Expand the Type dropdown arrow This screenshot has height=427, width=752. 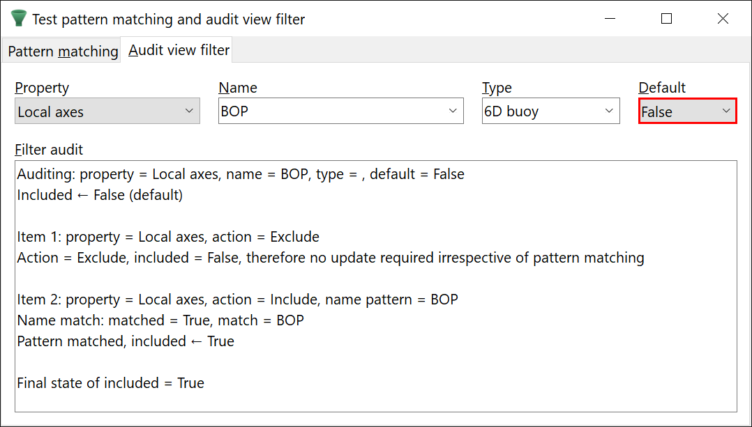(x=609, y=111)
